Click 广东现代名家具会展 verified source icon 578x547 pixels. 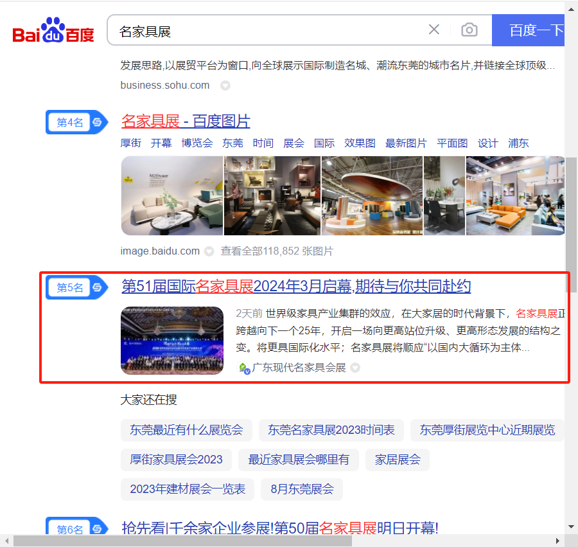tap(243, 368)
